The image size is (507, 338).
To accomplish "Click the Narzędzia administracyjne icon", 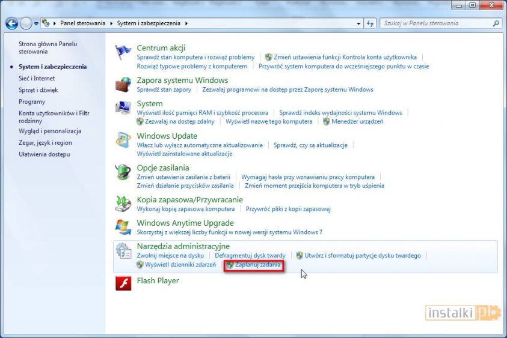I will tap(123, 251).
